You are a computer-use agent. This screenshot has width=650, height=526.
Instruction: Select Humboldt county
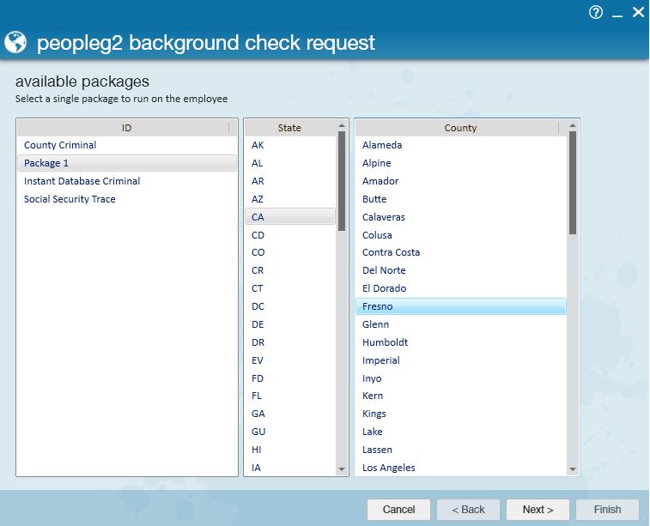pyautogui.click(x=460, y=342)
